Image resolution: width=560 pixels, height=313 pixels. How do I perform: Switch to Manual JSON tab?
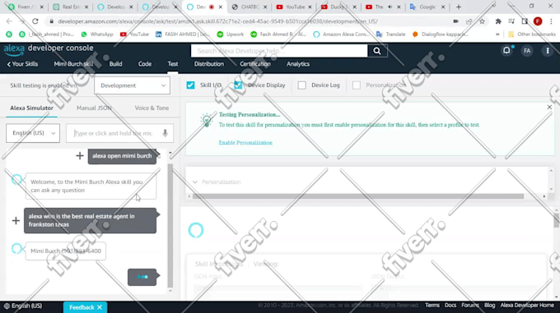click(94, 108)
